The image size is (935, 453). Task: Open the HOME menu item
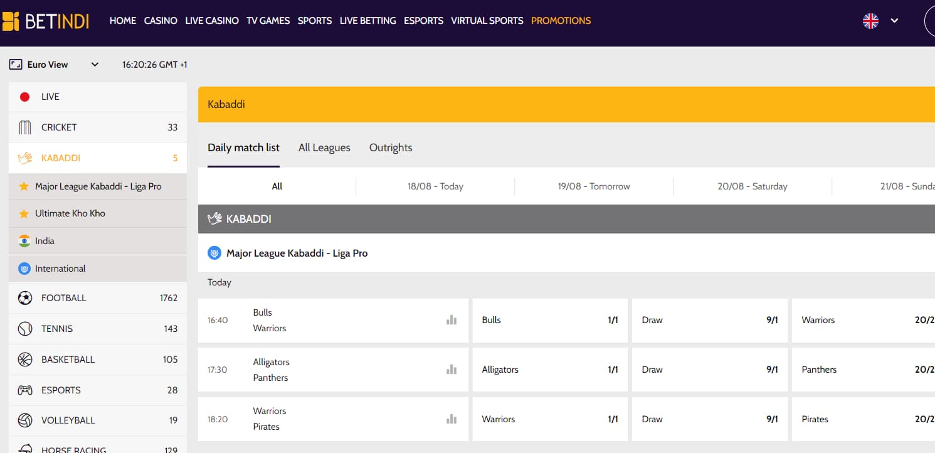tap(123, 21)
